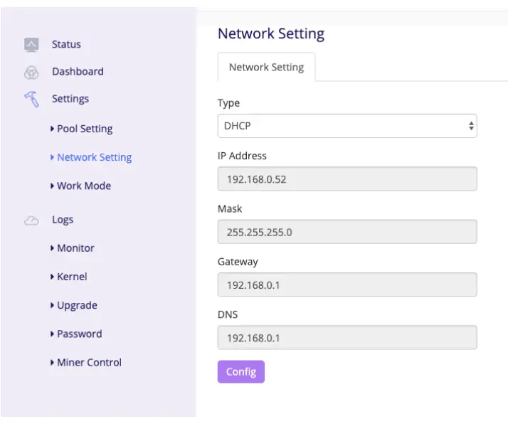Click the Type label

click(x=228, y=103)
